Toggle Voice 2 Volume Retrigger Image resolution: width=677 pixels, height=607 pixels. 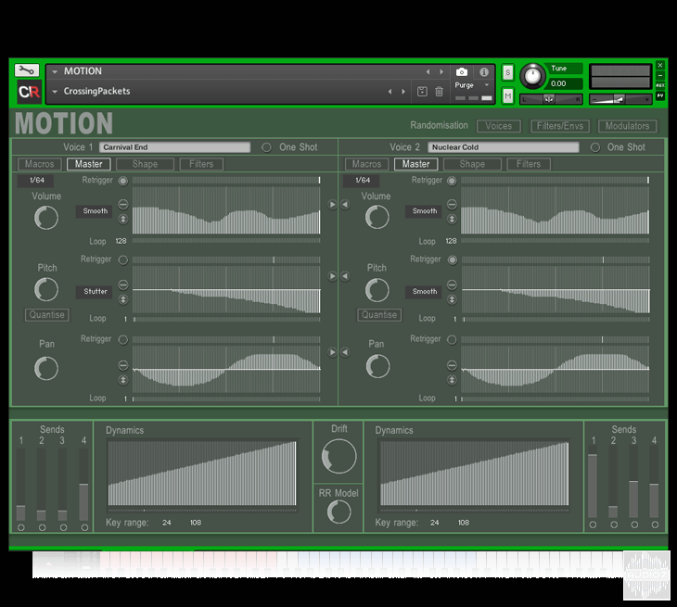click(x=452, y=181)
